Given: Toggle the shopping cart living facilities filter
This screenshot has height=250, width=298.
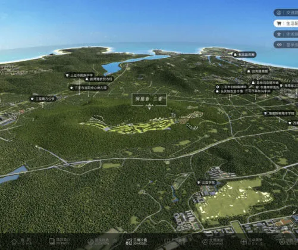Looking at the screenshot, I should [286, 23].
